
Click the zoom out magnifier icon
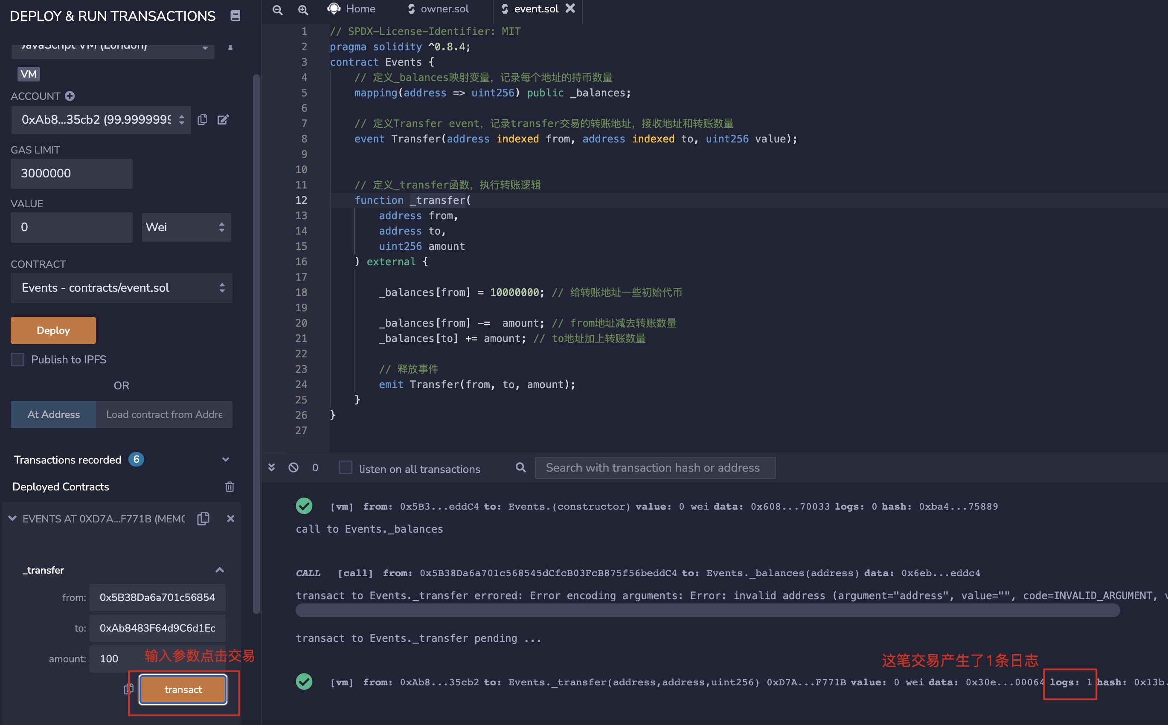pos(277,9)
